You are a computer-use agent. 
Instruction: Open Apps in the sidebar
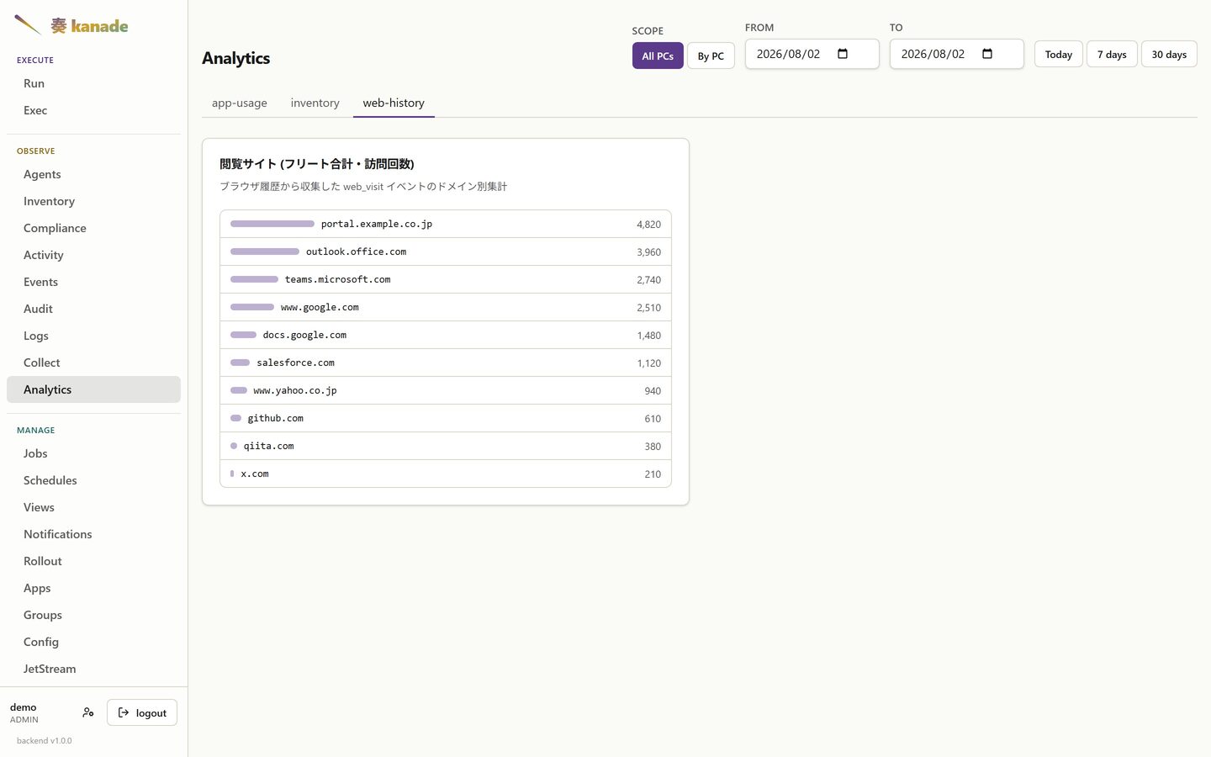[x=93, y=588]
